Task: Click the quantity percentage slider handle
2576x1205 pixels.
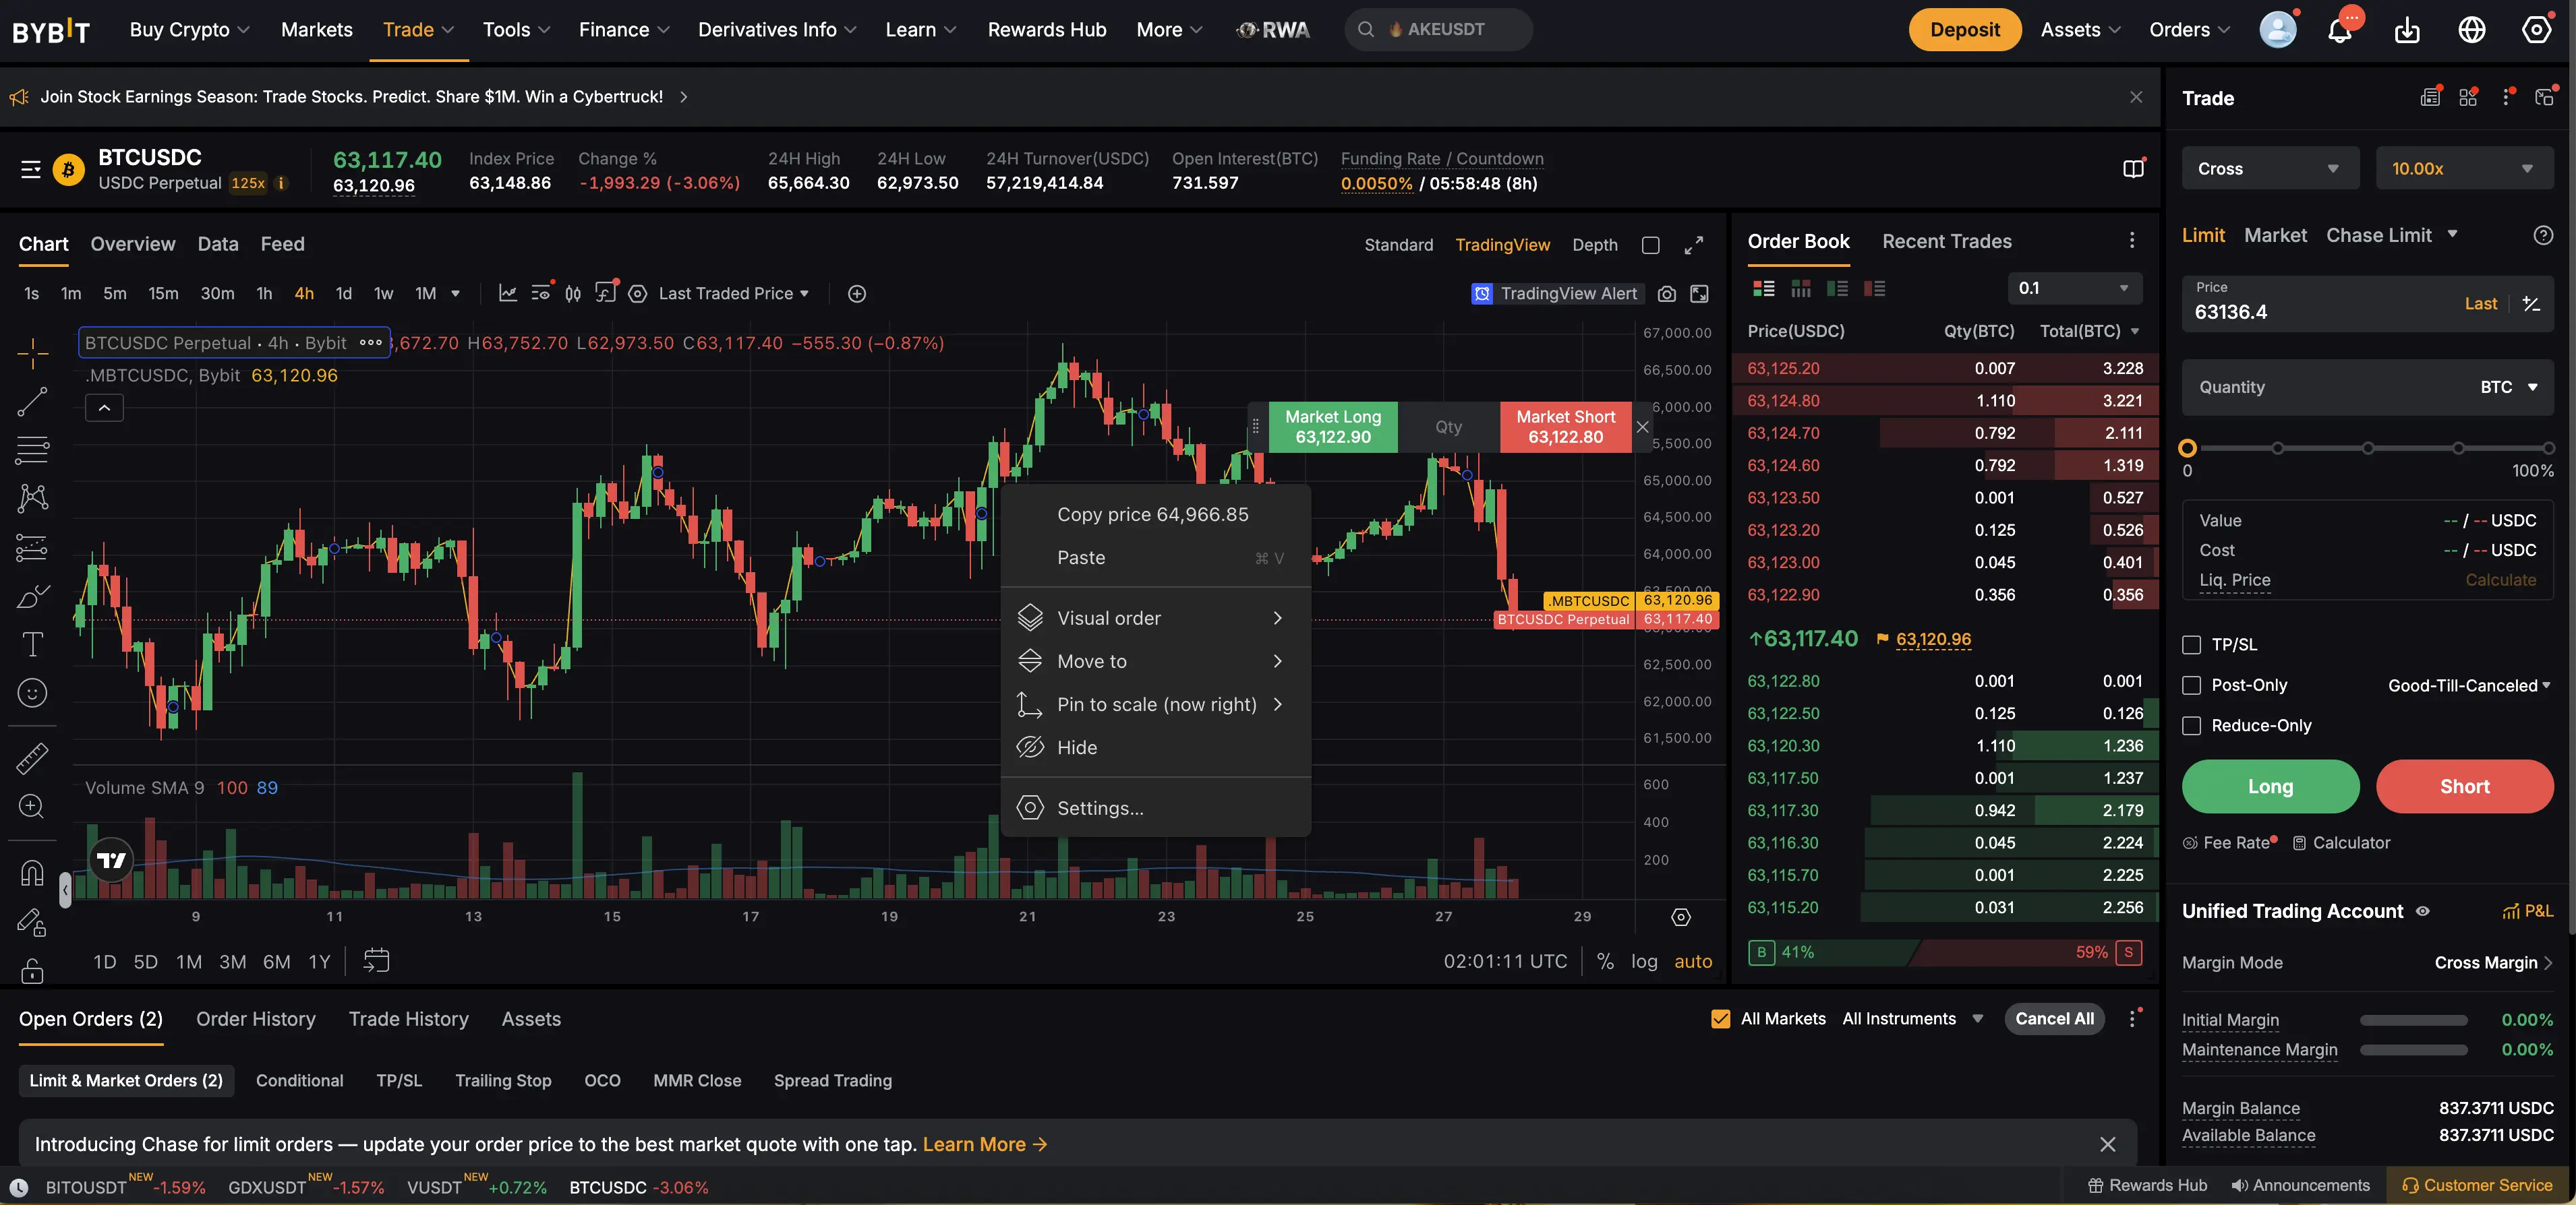Action: pyautogui.click(x=2187, y=449)
